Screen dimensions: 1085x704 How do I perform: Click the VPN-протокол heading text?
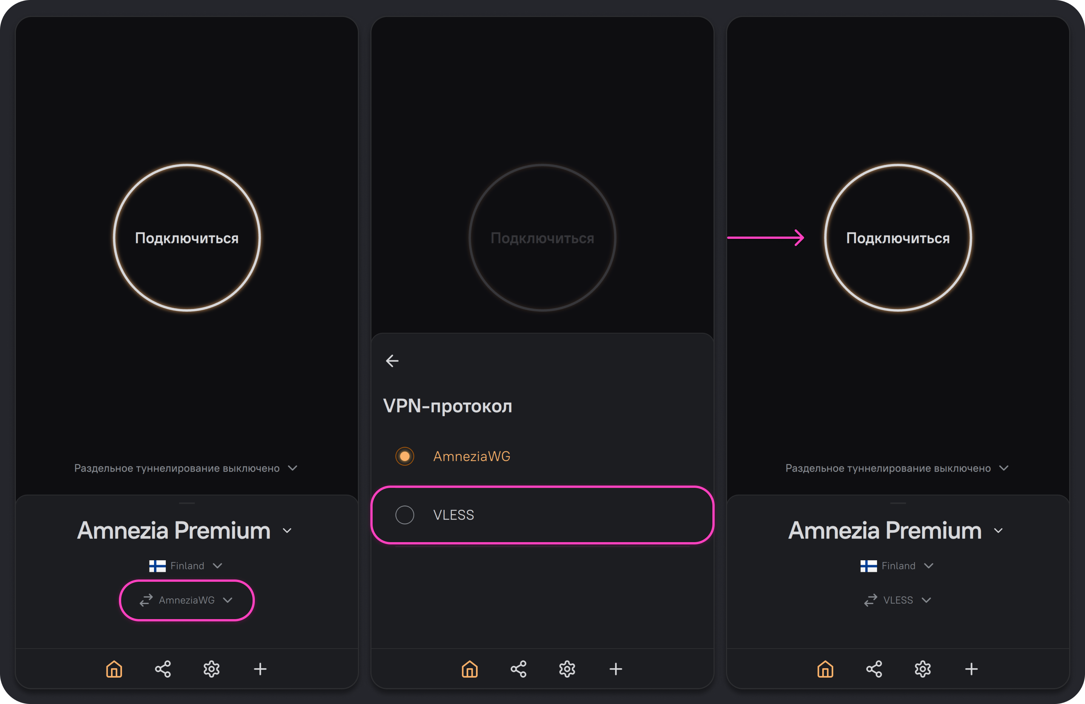click(x=448, y=406)
